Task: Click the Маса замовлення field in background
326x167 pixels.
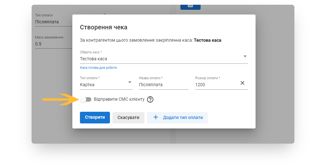Action: click(52, 44)
